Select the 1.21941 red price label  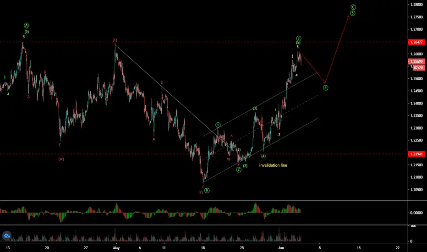[416, 154]
